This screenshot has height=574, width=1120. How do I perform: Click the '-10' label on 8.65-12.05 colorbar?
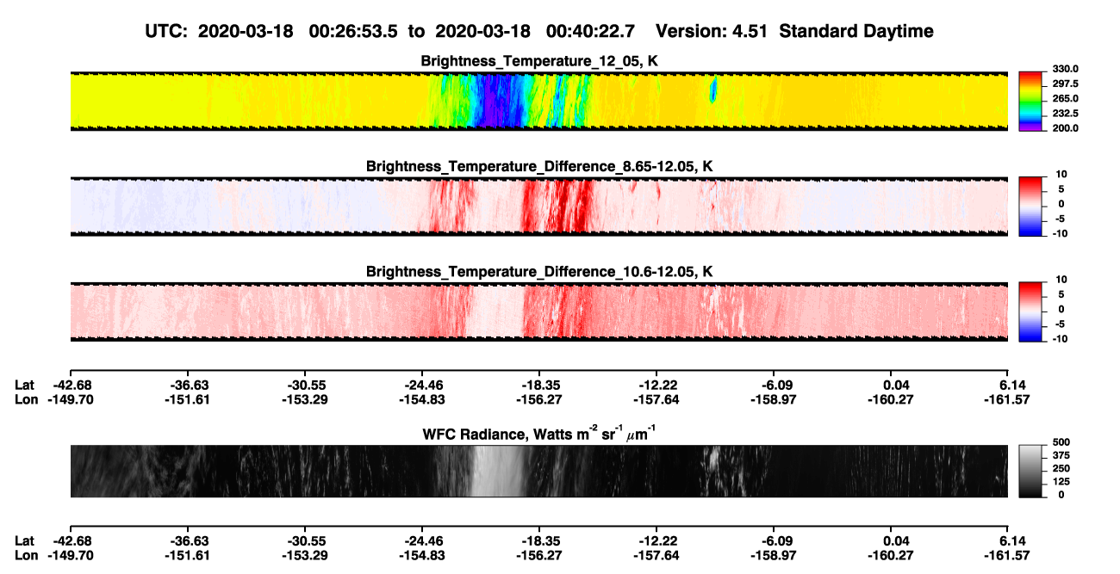point(1059,233)
